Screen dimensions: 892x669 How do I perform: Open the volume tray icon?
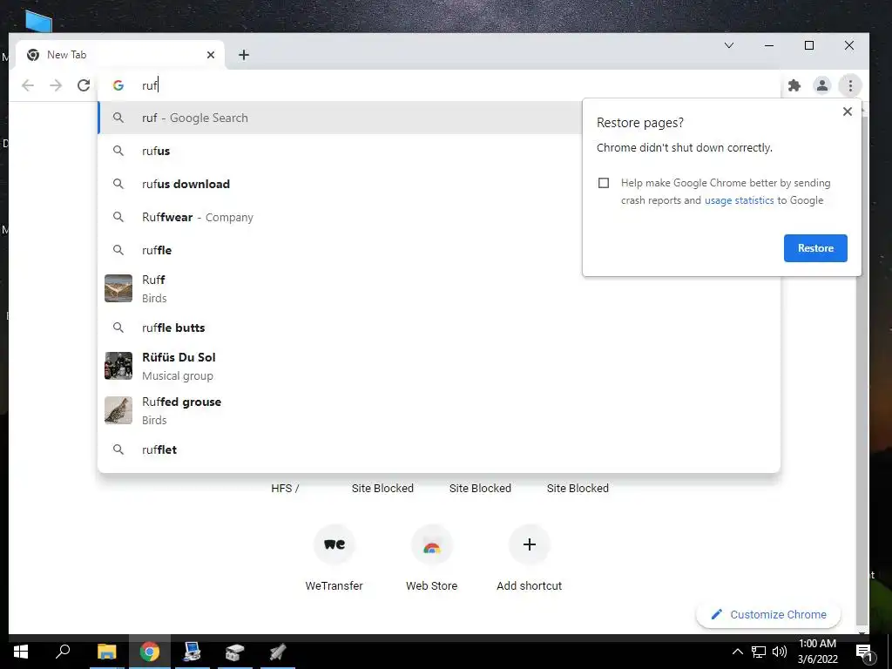pos(780,652)
